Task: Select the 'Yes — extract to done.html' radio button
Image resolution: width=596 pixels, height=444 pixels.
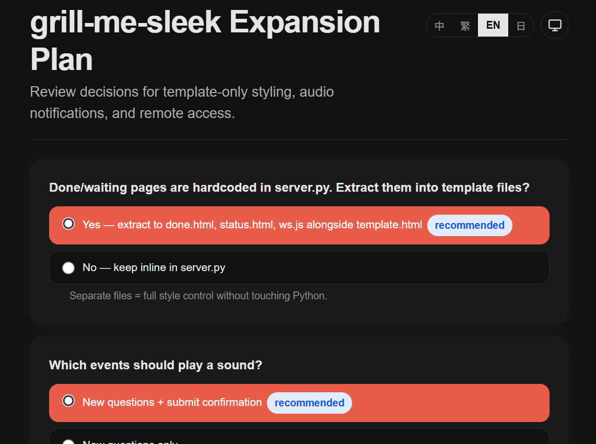Action: [x=68, y=224]
